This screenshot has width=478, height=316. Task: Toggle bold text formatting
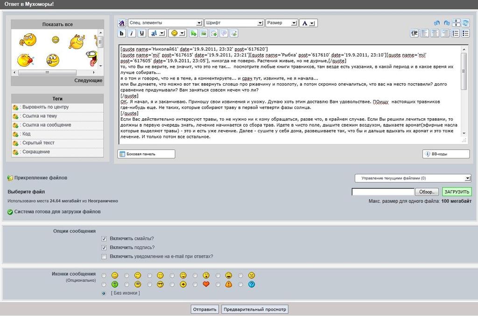122,33
